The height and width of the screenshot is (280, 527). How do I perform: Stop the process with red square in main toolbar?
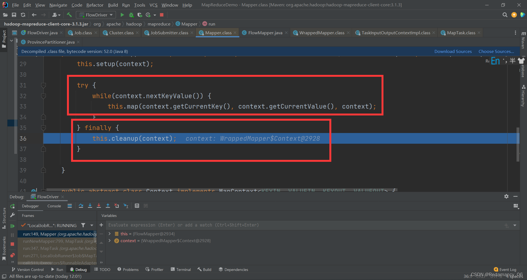162,15
